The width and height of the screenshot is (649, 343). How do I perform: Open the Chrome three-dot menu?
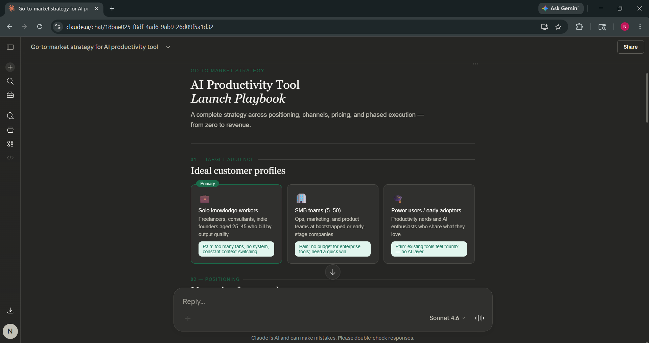click(640, 27)
